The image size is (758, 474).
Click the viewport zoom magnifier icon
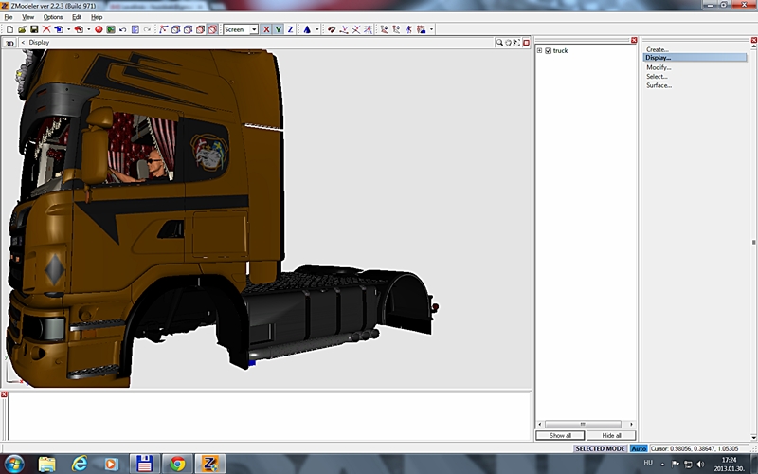[500, 42]
